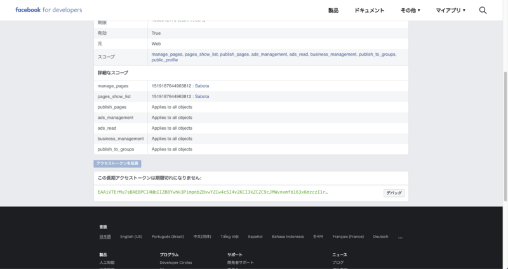Click the プログラム footer heading
508x269 pixels.
pyautogui.click(x=169, y=255)
